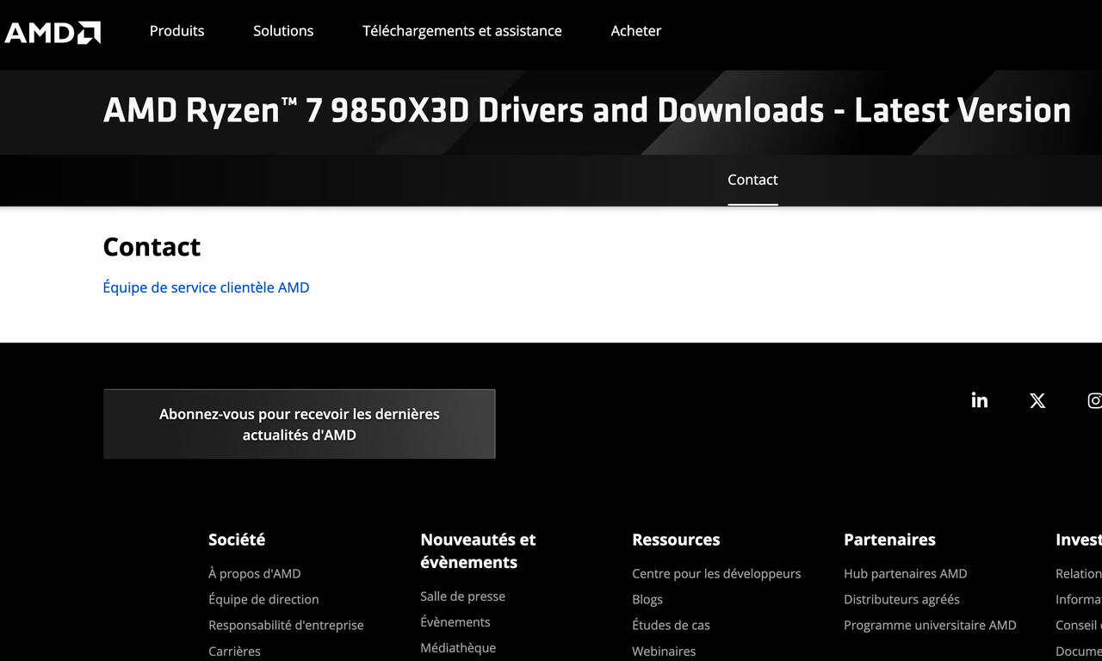
Task: Open the Téléchargements et assistance menu
Action: coord(461,31)
